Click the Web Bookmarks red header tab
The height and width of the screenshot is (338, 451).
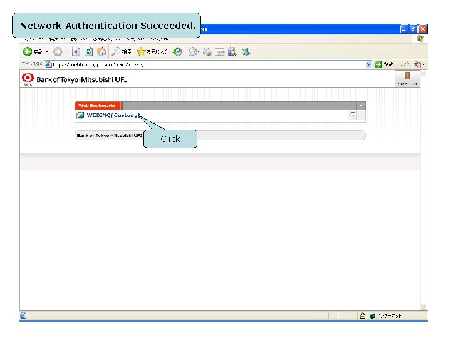[97, 106]
